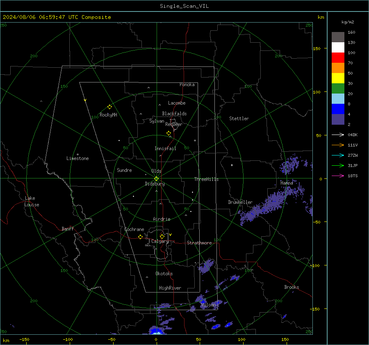Click the Ponoka city label
Image resolution: width=369 pixels, height=345 pixels.
[x=187, y=85]
